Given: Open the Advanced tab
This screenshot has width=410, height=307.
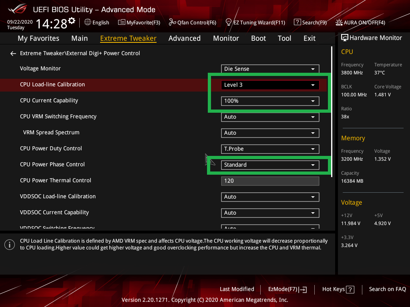Looking at the screenshot, I should point(184,38).
